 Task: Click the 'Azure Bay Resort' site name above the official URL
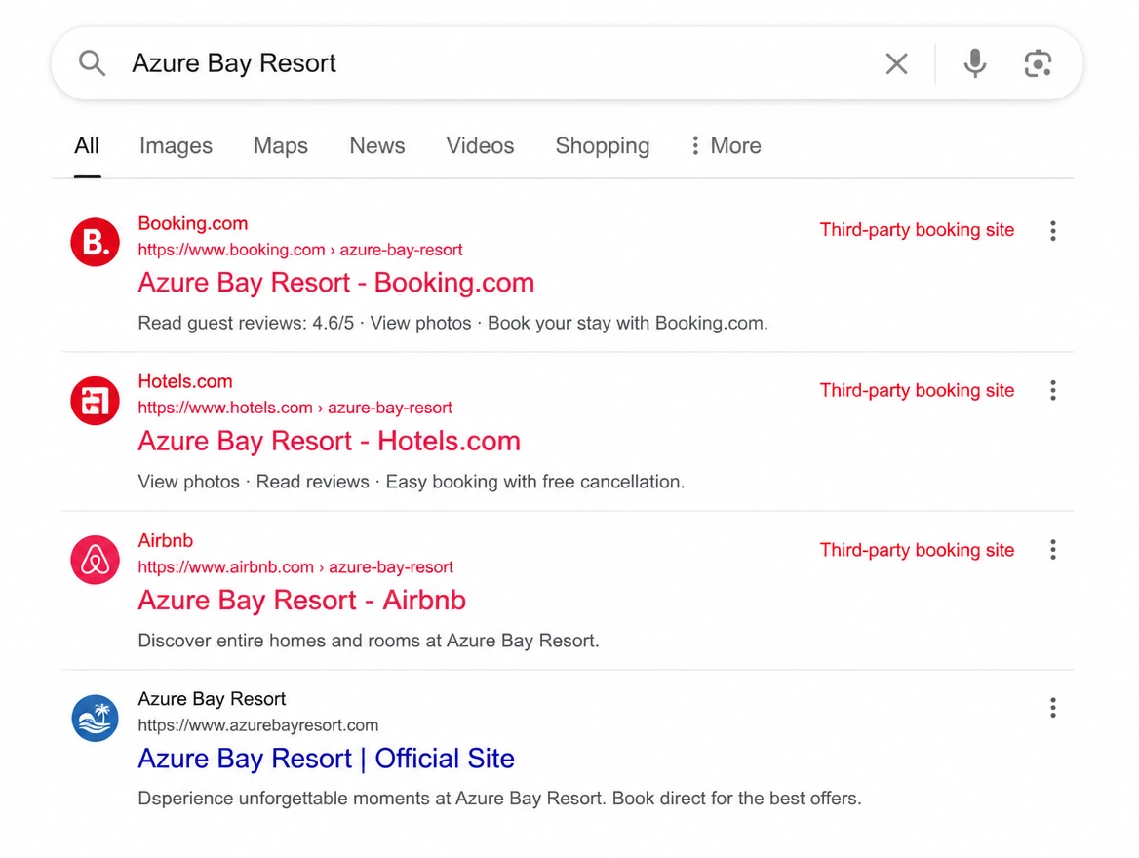point(212,699)
